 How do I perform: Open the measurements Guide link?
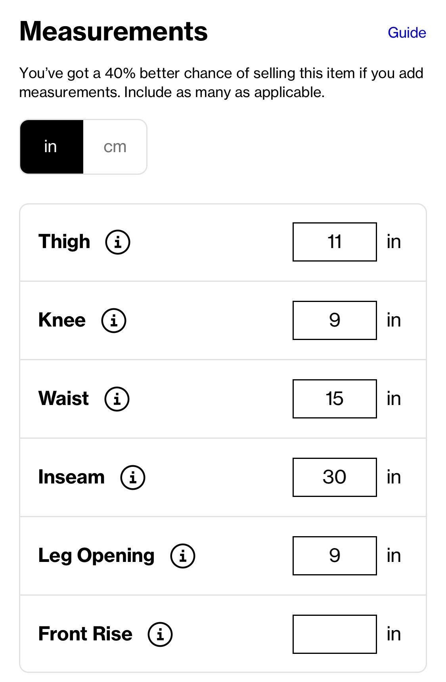[407, 32]
